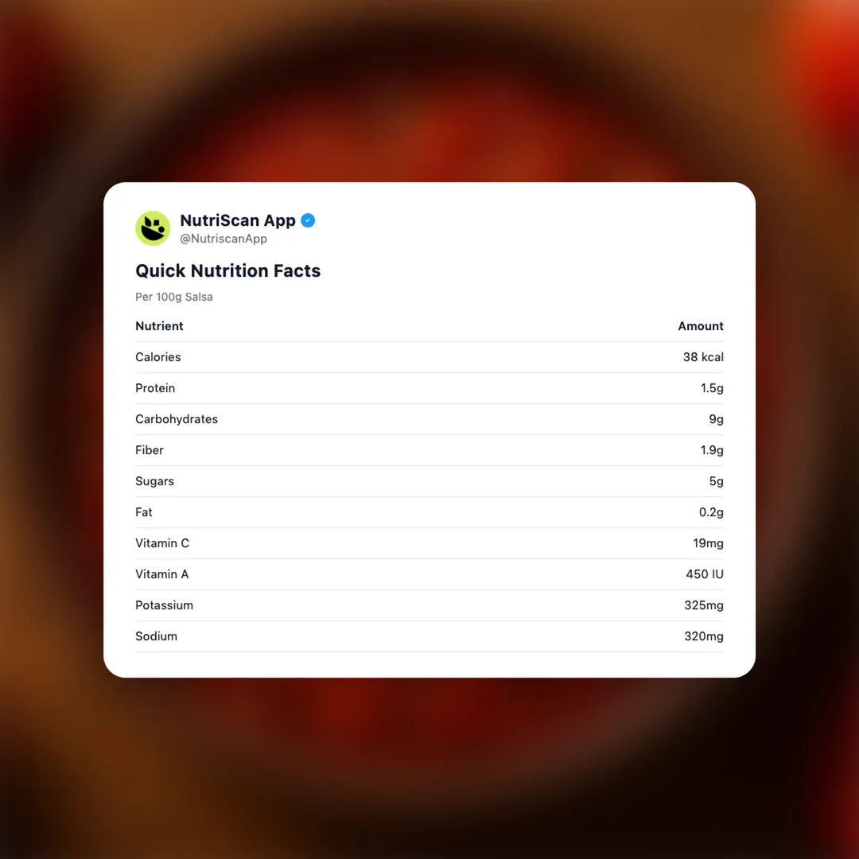Click the 450 IU Vitamin A value

point(705,574)
